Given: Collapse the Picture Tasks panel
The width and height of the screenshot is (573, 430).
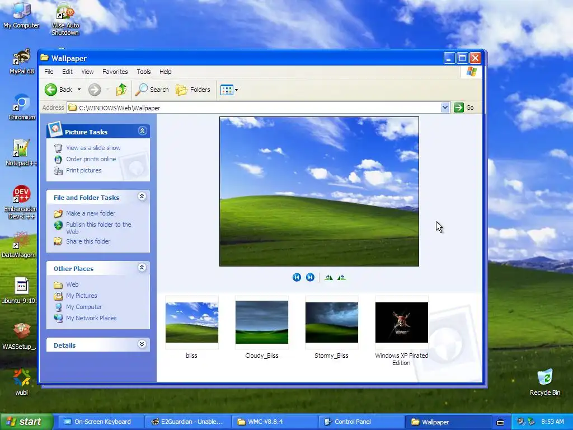Looking at the screenshot, I should point(142,131).
